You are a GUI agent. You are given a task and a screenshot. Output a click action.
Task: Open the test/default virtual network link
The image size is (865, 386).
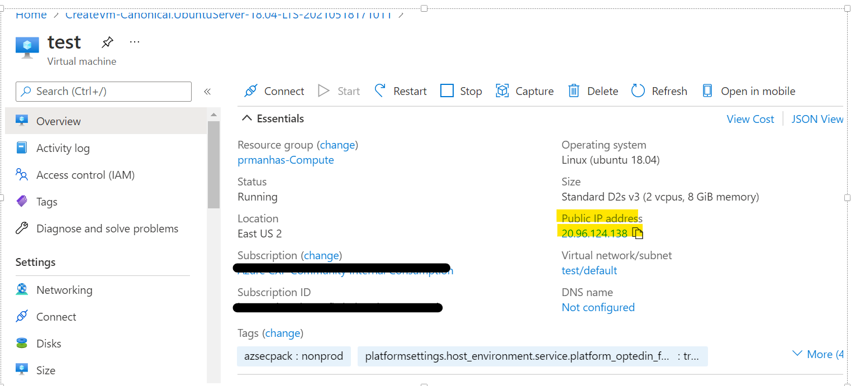590,270
